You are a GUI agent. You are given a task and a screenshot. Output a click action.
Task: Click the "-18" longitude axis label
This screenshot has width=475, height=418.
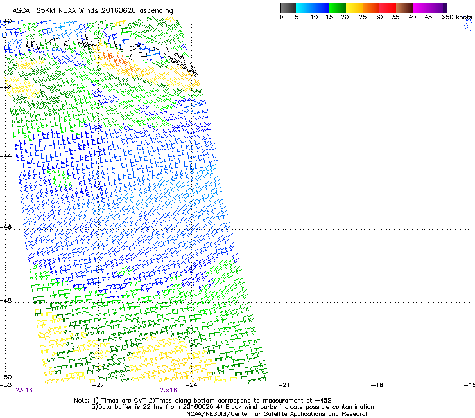(x=377, y=385)
